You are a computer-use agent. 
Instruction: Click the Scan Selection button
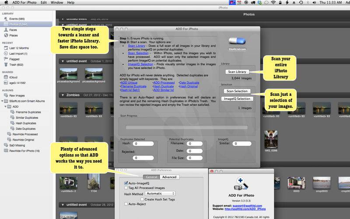pyautogui.click(x=237, y=91)
